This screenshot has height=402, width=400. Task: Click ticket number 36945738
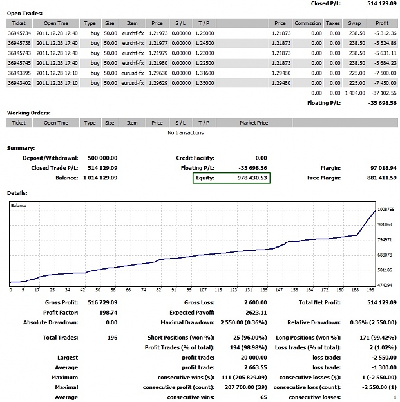19,43
